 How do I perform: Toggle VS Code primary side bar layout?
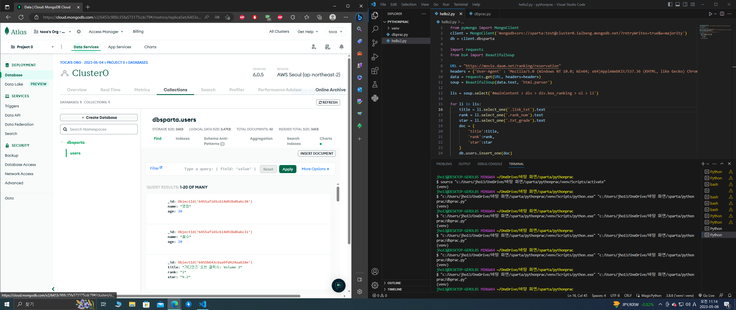point(670,4)
